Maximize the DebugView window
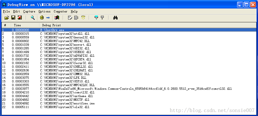The height and width of the screenshot is (116, 258). tap(246, 5)
